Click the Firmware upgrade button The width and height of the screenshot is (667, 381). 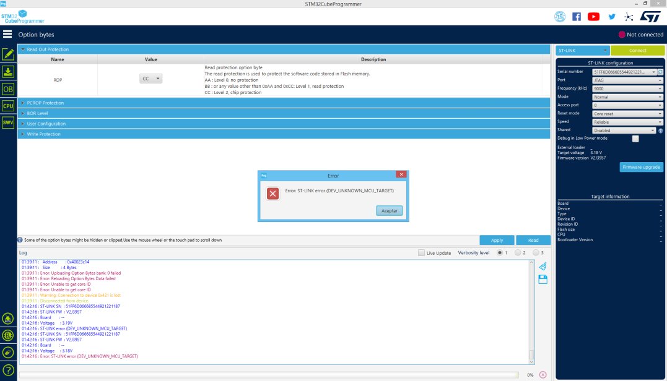[x=641, y=167]
